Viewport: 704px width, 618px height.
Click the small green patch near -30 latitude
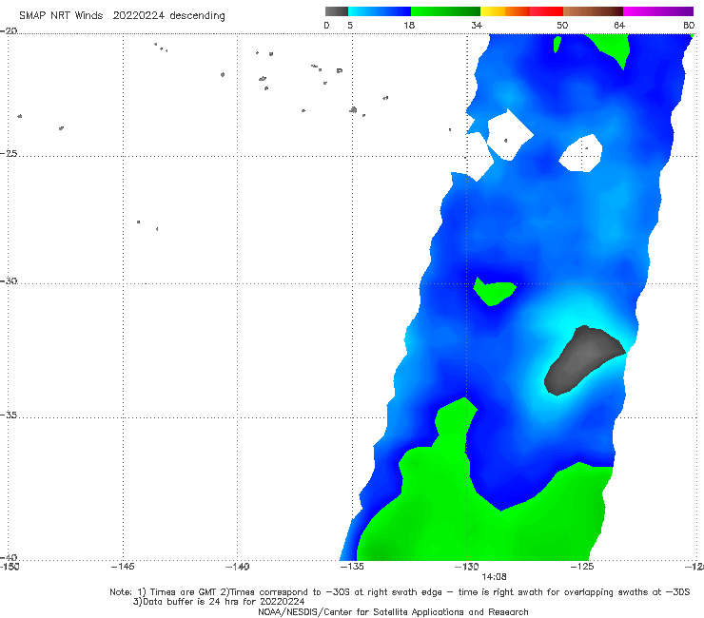point(494,292)
